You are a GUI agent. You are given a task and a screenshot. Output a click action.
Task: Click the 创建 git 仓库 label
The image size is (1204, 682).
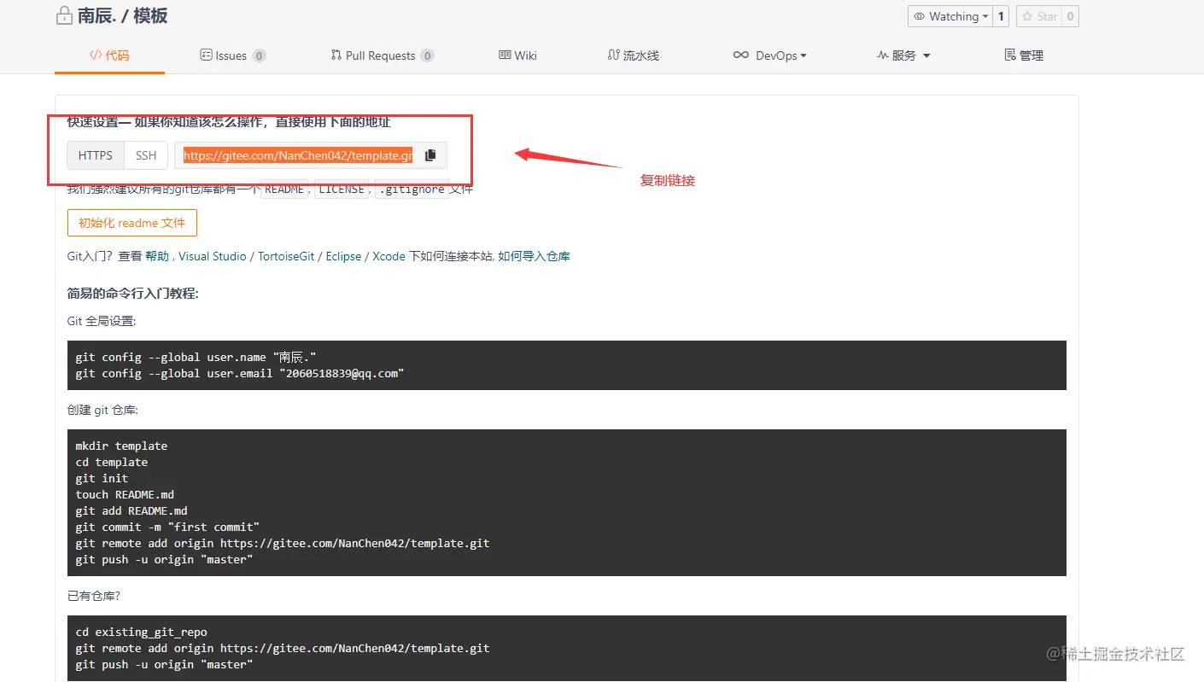pyautogui.click(x=102, y=410)
